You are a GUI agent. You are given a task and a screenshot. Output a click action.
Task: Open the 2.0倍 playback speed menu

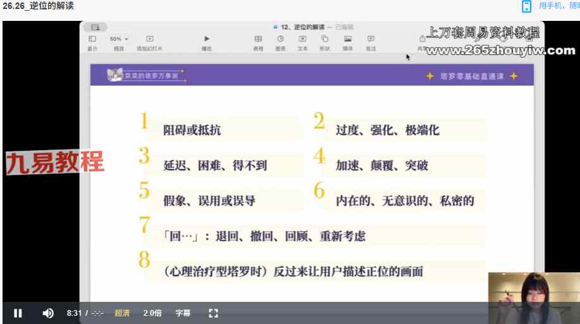[x=152, y=313]
